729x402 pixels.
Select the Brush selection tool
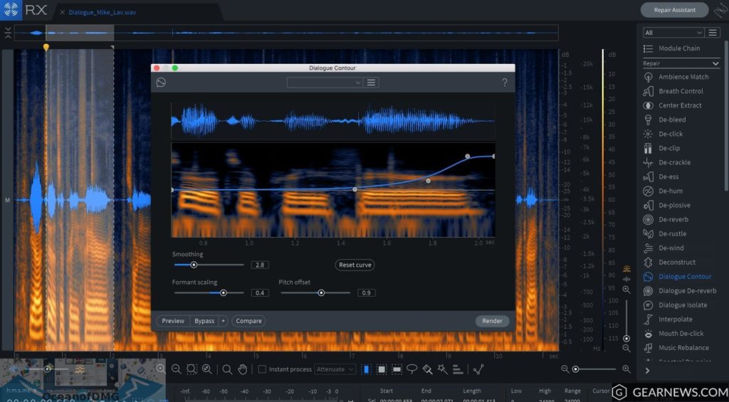[427, 369]
